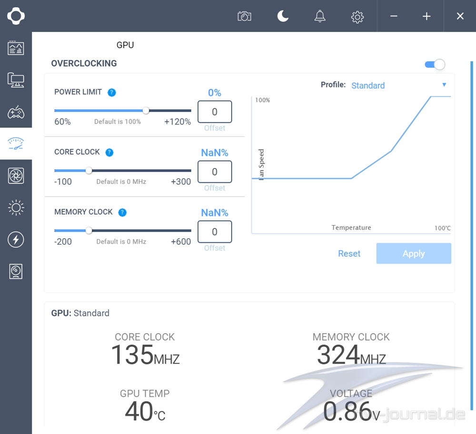Viewport: 476px width, 434px height.
Task: Open the lighting sun icon in sidebar
Action: [16, 207]
